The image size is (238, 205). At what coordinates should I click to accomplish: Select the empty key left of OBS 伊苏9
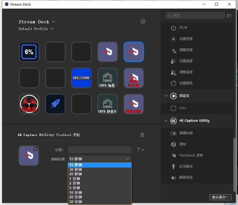(81, 104)
